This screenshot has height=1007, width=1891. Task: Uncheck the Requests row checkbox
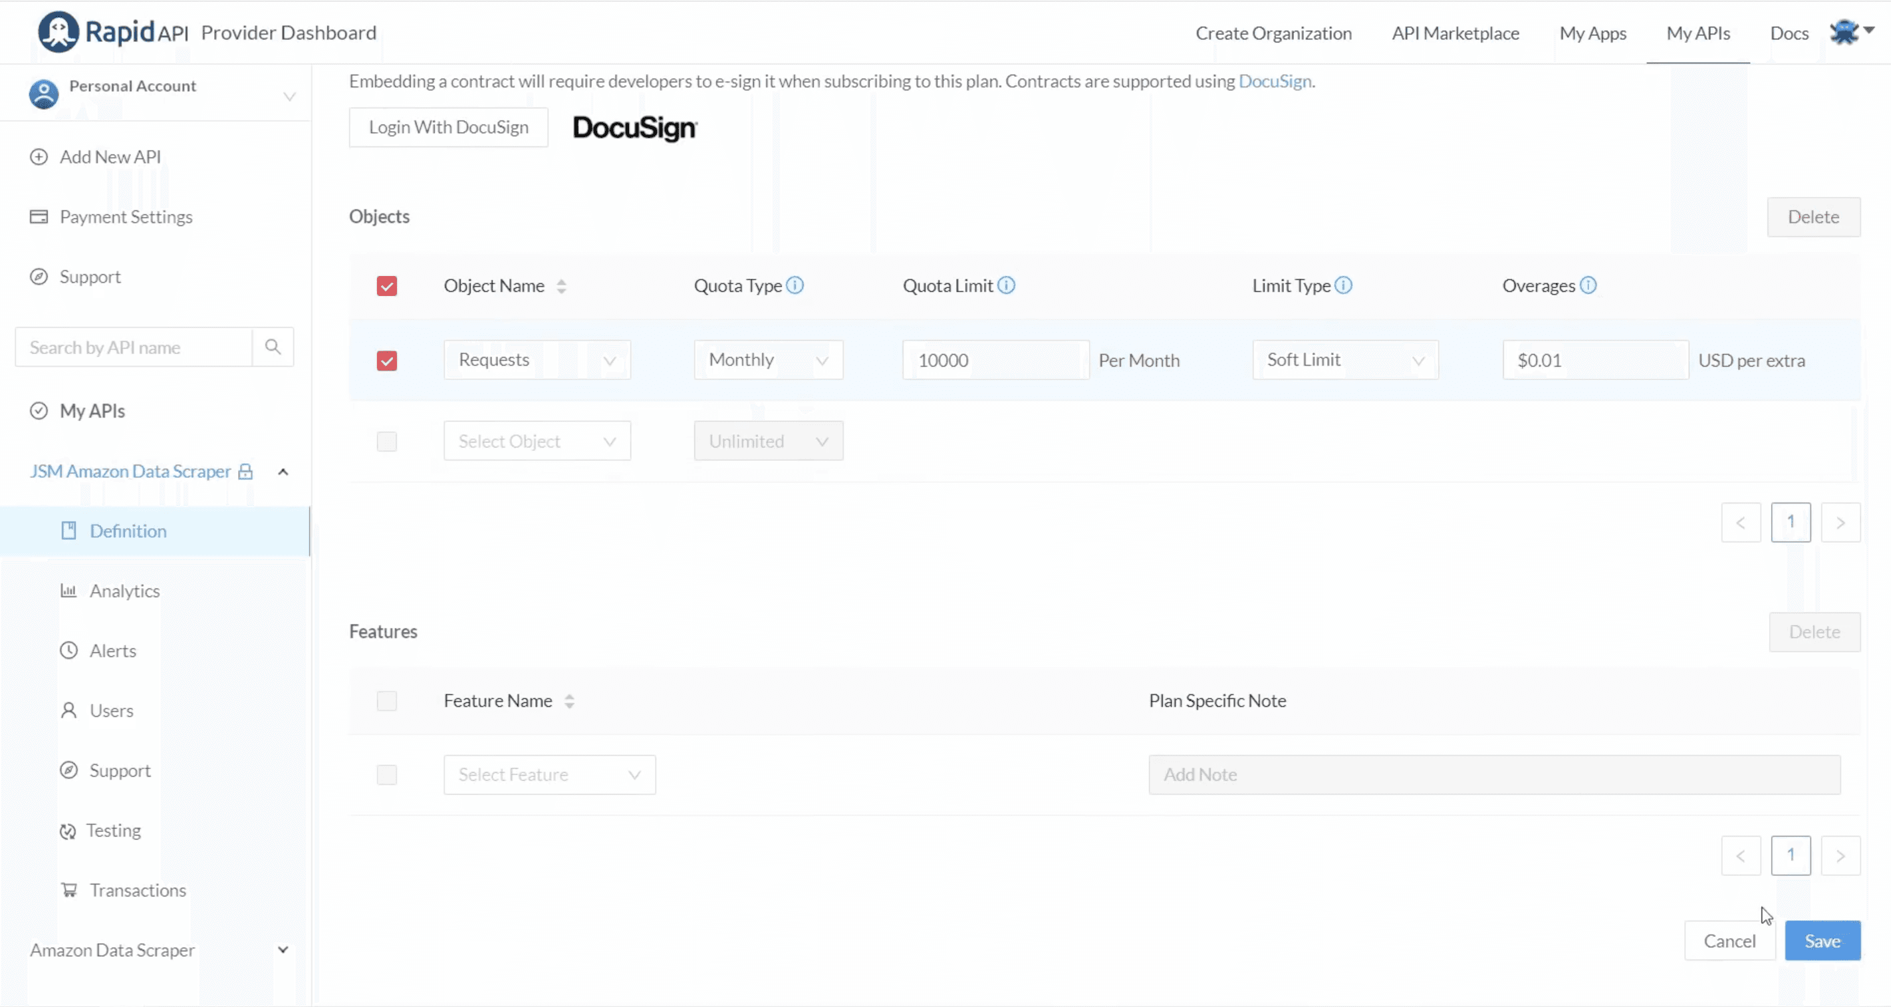point(387,360)
